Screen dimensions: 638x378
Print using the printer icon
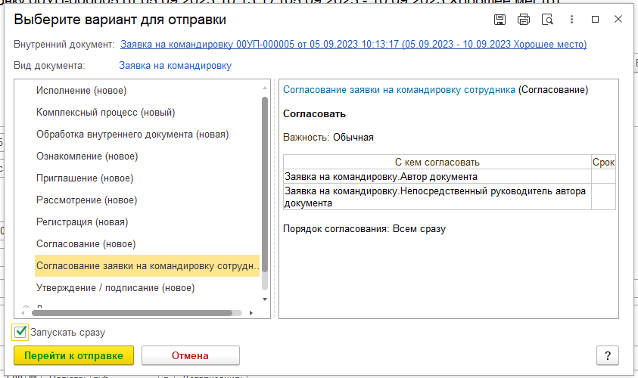click(x=524, y=20)
